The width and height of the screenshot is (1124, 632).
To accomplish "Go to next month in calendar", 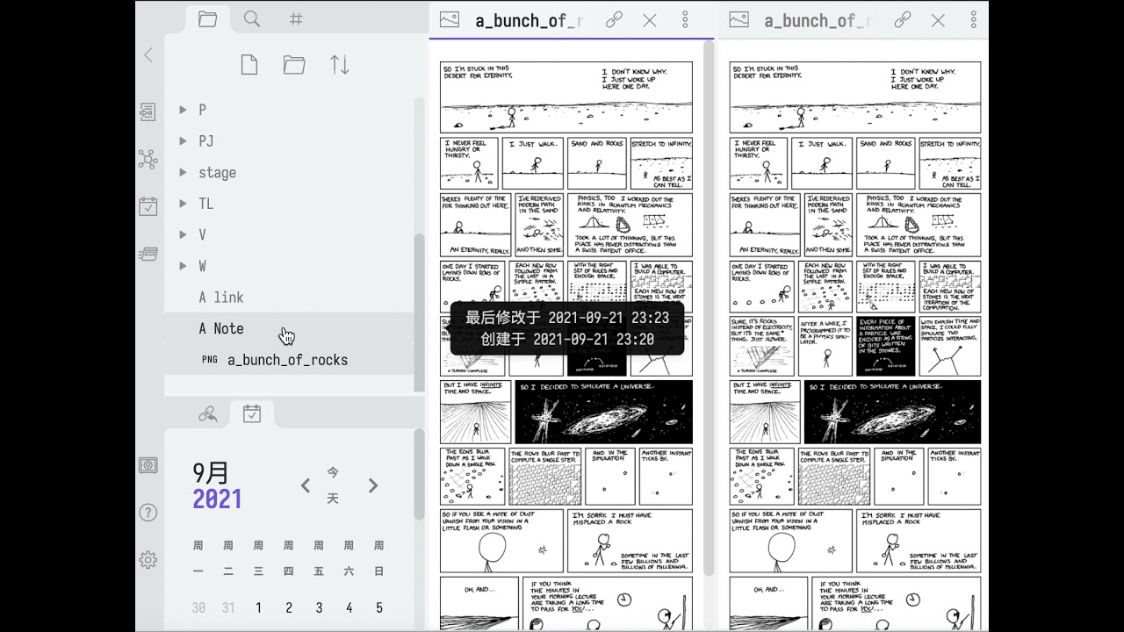I will tap(373, 485).
